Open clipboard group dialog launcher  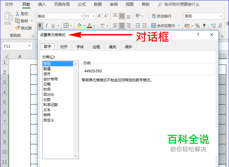(x=33, y=36)
